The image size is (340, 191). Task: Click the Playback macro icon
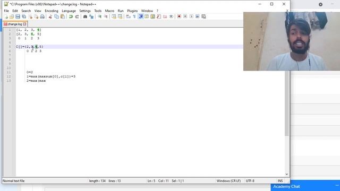191,16
